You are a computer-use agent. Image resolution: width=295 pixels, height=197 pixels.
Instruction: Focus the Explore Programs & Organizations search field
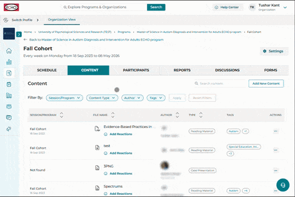(105, 7)
